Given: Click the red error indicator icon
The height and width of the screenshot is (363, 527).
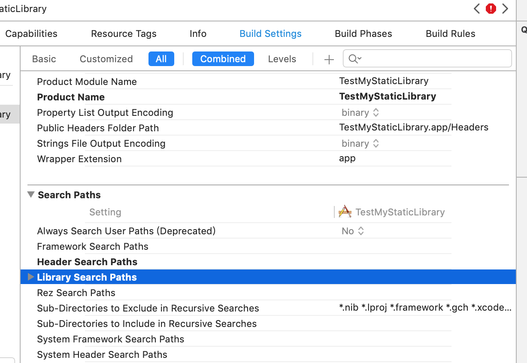Looking at the screenshot, I should [x=491, y=9].
